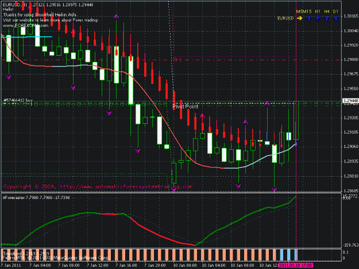Click the 1.28935 price axis label

[350, 161]
